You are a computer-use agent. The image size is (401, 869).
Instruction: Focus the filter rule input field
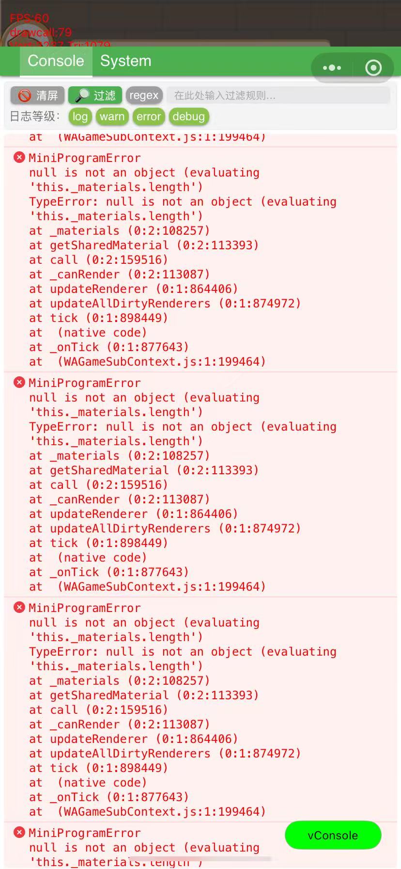(278, 96)
